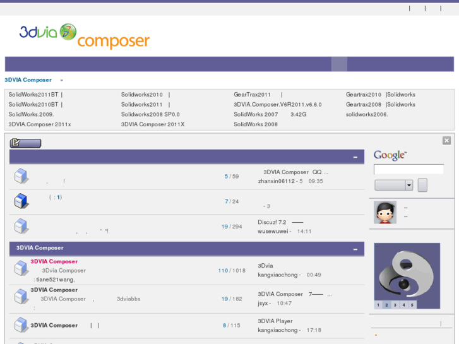This screenshot has width=459, height=344.
Task: Close the Google search side panel
Action: 446,141
